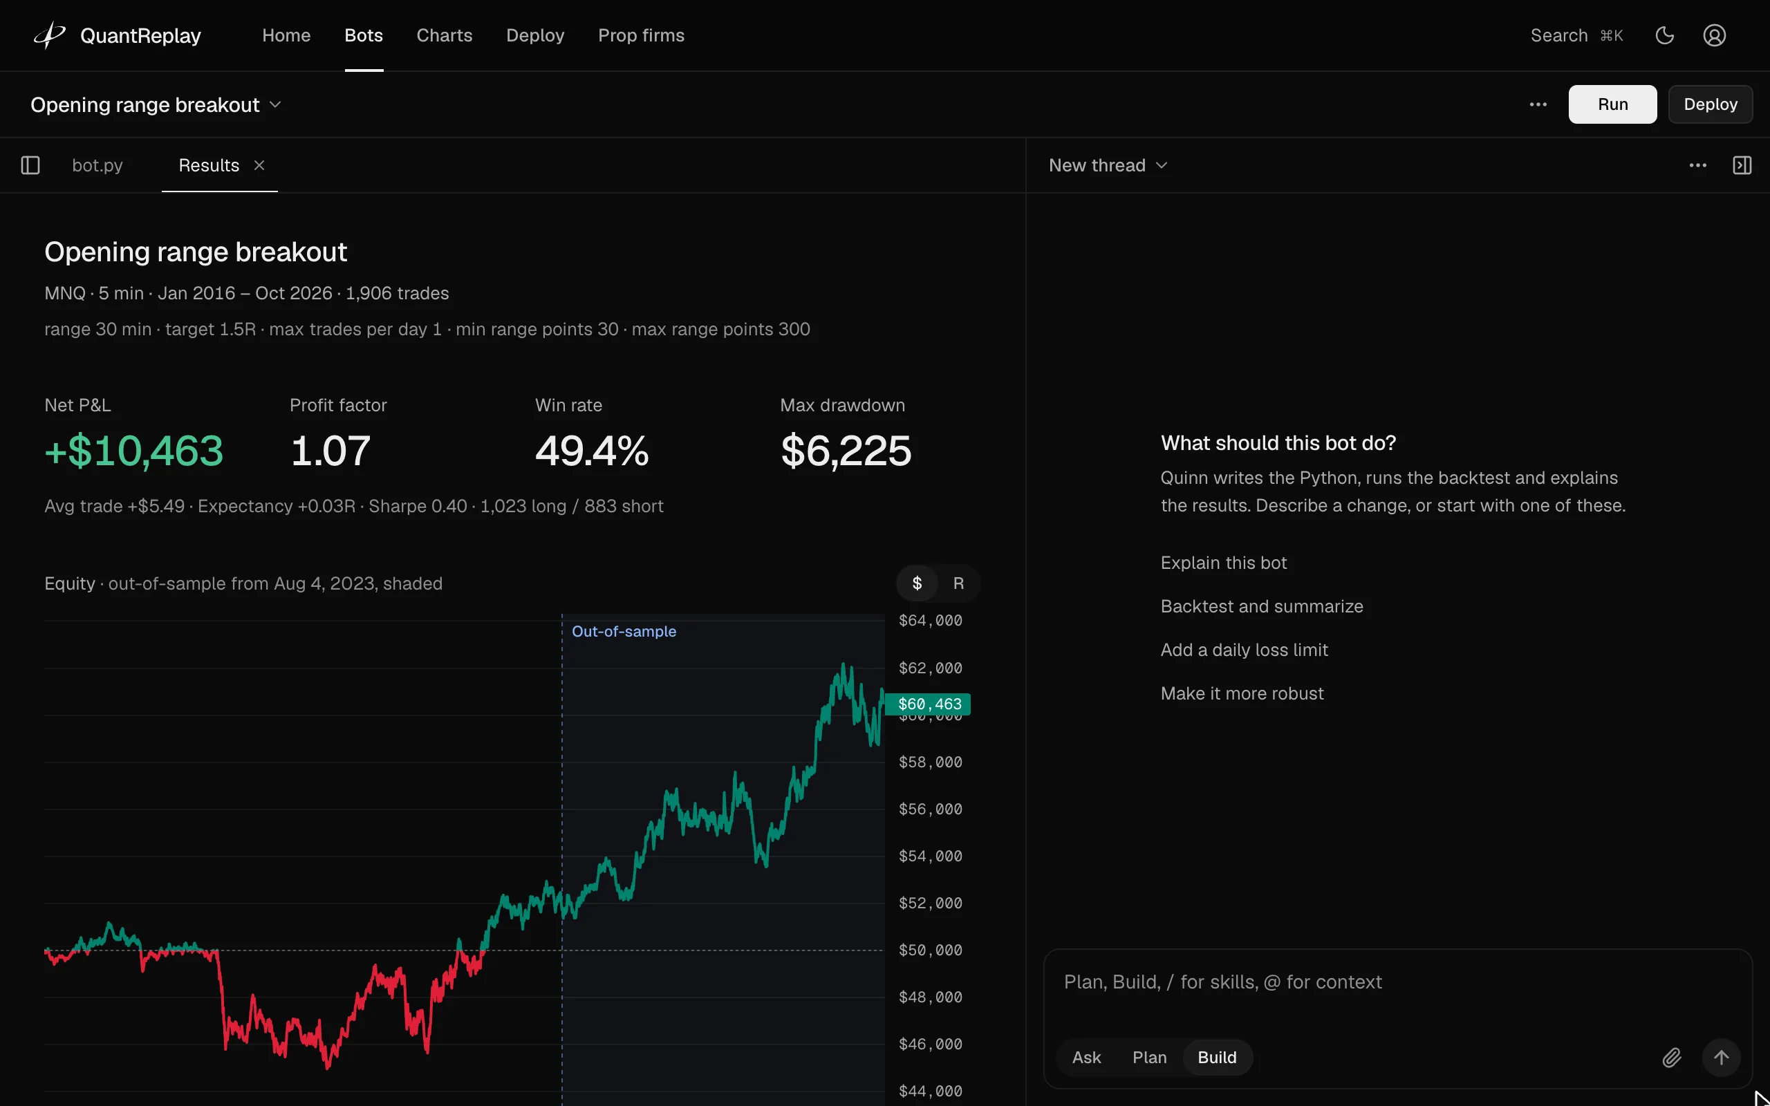Attach a file with the paperclip icon
The height and width of the screenshot is (1106, 1770).
pyautogui.click(x=1672, y=1058)
